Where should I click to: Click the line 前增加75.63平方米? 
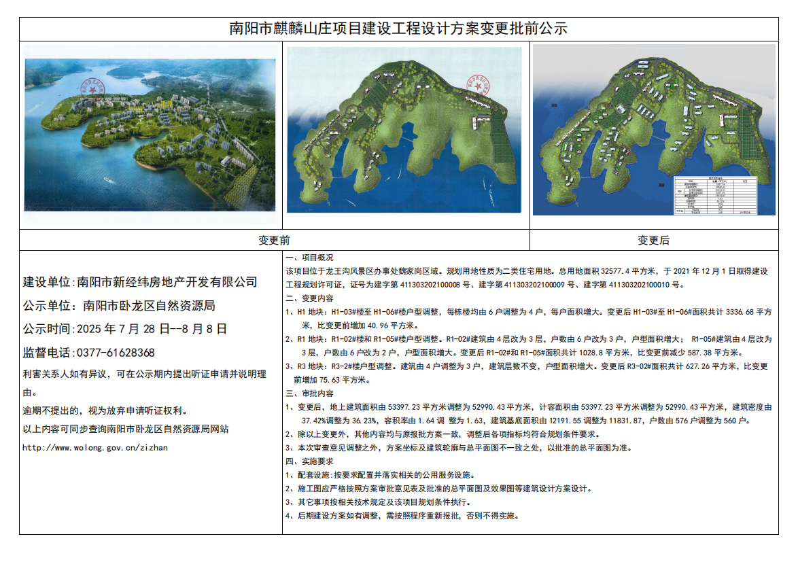point(332,380)
